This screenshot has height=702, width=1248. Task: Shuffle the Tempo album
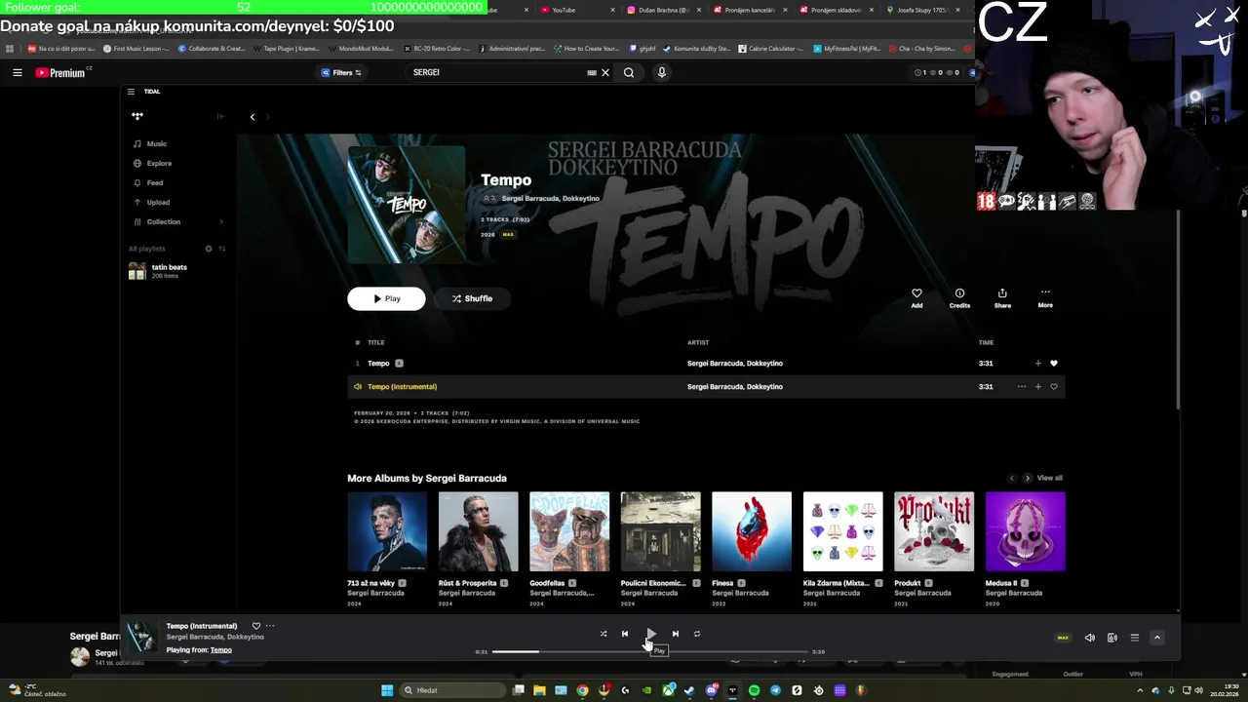472,298
